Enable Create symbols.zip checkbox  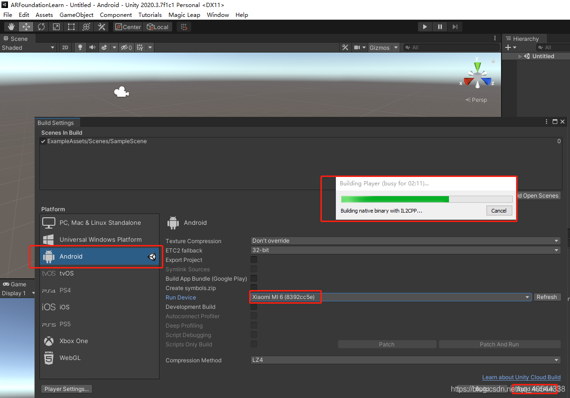(x=254, y=288)
